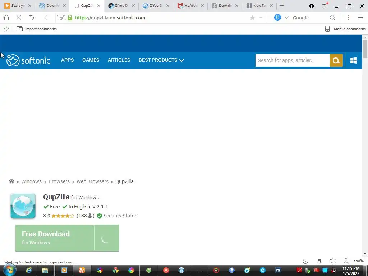The width and height of the screenshot is (368, 276).
Task: Close the McAfee tab
Action: [202, 6]
